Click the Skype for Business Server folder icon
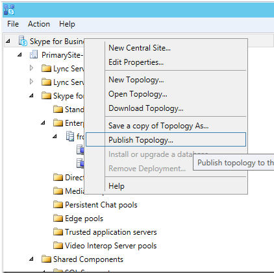The height and width of the screenshot is (273, 274). pyautogui.click(x=46, y=95)
